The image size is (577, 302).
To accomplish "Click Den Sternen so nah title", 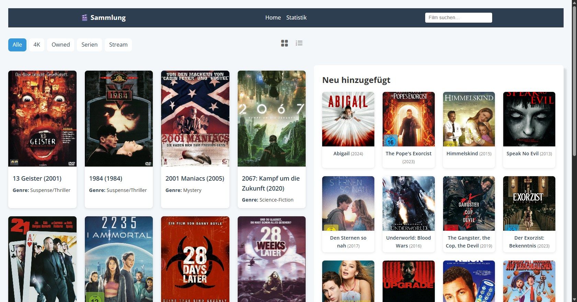I will tap(348, 242).
